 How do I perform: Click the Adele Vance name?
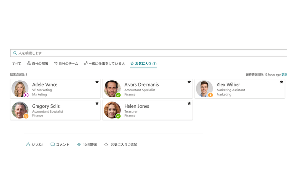[x=45, y=85]
